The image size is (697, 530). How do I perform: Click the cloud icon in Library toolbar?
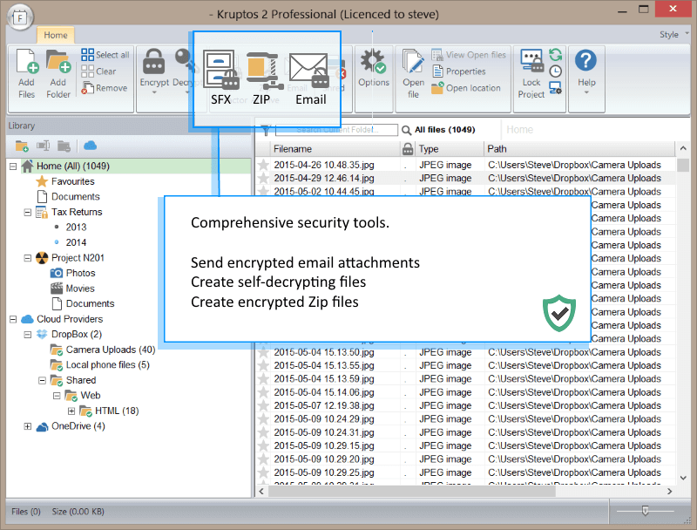tap(90, 146)
